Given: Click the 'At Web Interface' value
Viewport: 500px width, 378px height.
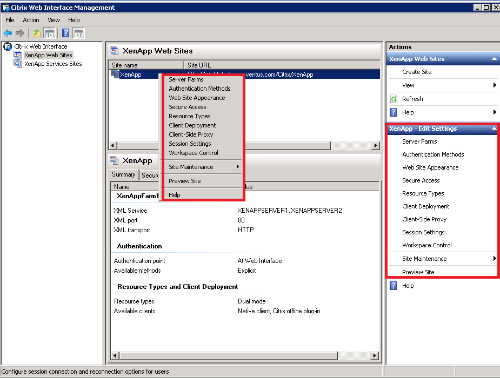Looking at the screenshot, I should coord(259,261).
